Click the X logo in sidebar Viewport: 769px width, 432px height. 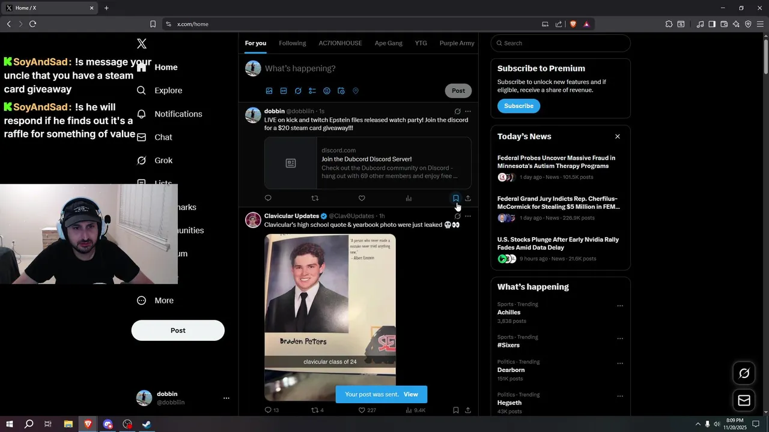pyautogui.click(x=142, y=44)
